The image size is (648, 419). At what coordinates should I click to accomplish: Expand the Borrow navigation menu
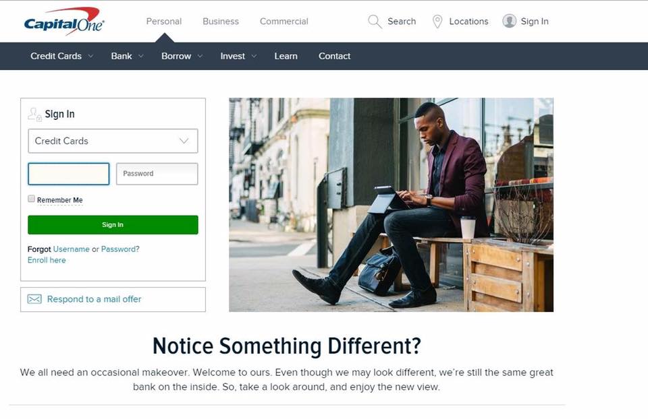(x=182, y=56)
